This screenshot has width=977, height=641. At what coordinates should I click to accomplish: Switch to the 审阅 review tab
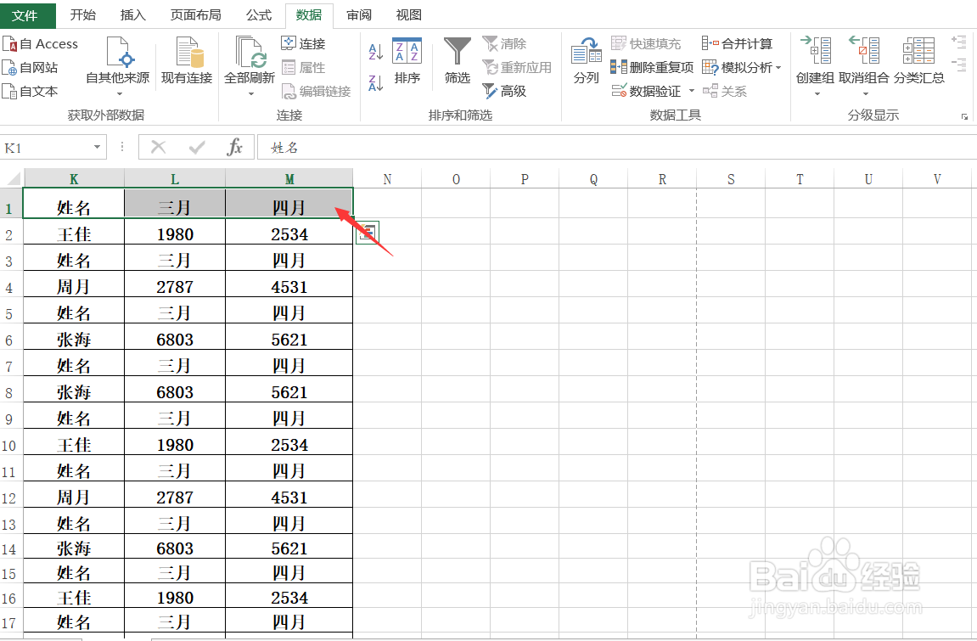(x=359, y=15)
